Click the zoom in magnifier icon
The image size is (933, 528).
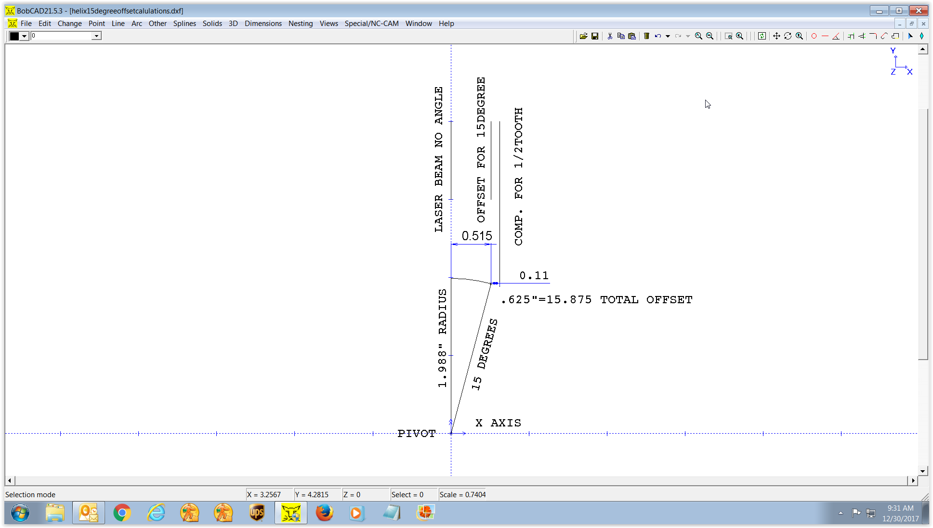tap(698, 36)
